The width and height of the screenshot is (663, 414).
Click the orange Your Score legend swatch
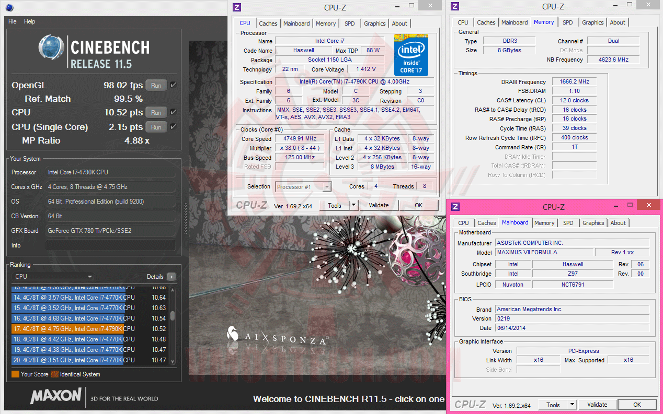tap(15, 374)
